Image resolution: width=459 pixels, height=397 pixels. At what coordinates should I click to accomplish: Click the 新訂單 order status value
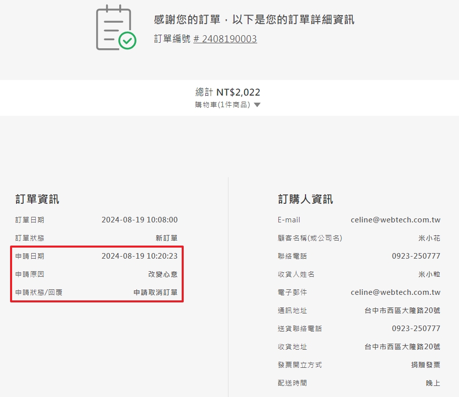click(x=166, y=238)
